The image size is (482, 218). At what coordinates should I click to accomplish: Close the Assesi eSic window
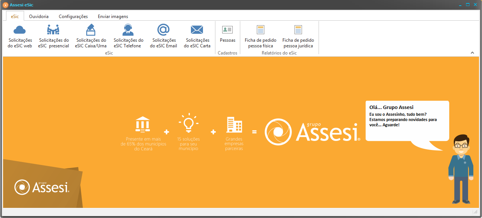[x=475, y=5]
